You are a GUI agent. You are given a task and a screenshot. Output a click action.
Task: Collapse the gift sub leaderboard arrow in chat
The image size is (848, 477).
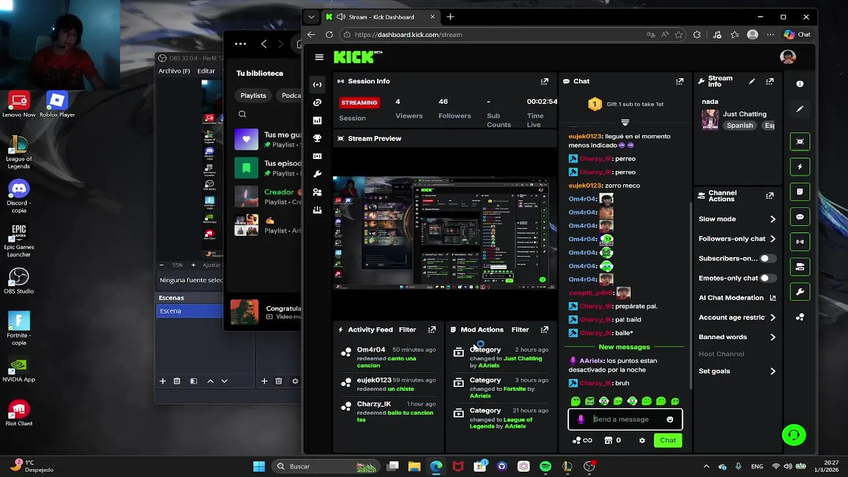pos(625,123)
